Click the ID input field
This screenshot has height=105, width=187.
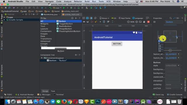point(174,22)
